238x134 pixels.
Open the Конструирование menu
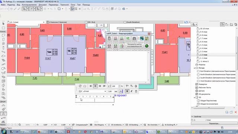pos(29,5)
